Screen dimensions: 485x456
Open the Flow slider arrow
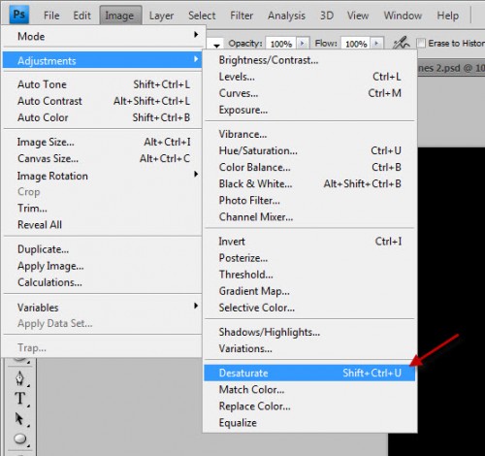click(376, 43)
